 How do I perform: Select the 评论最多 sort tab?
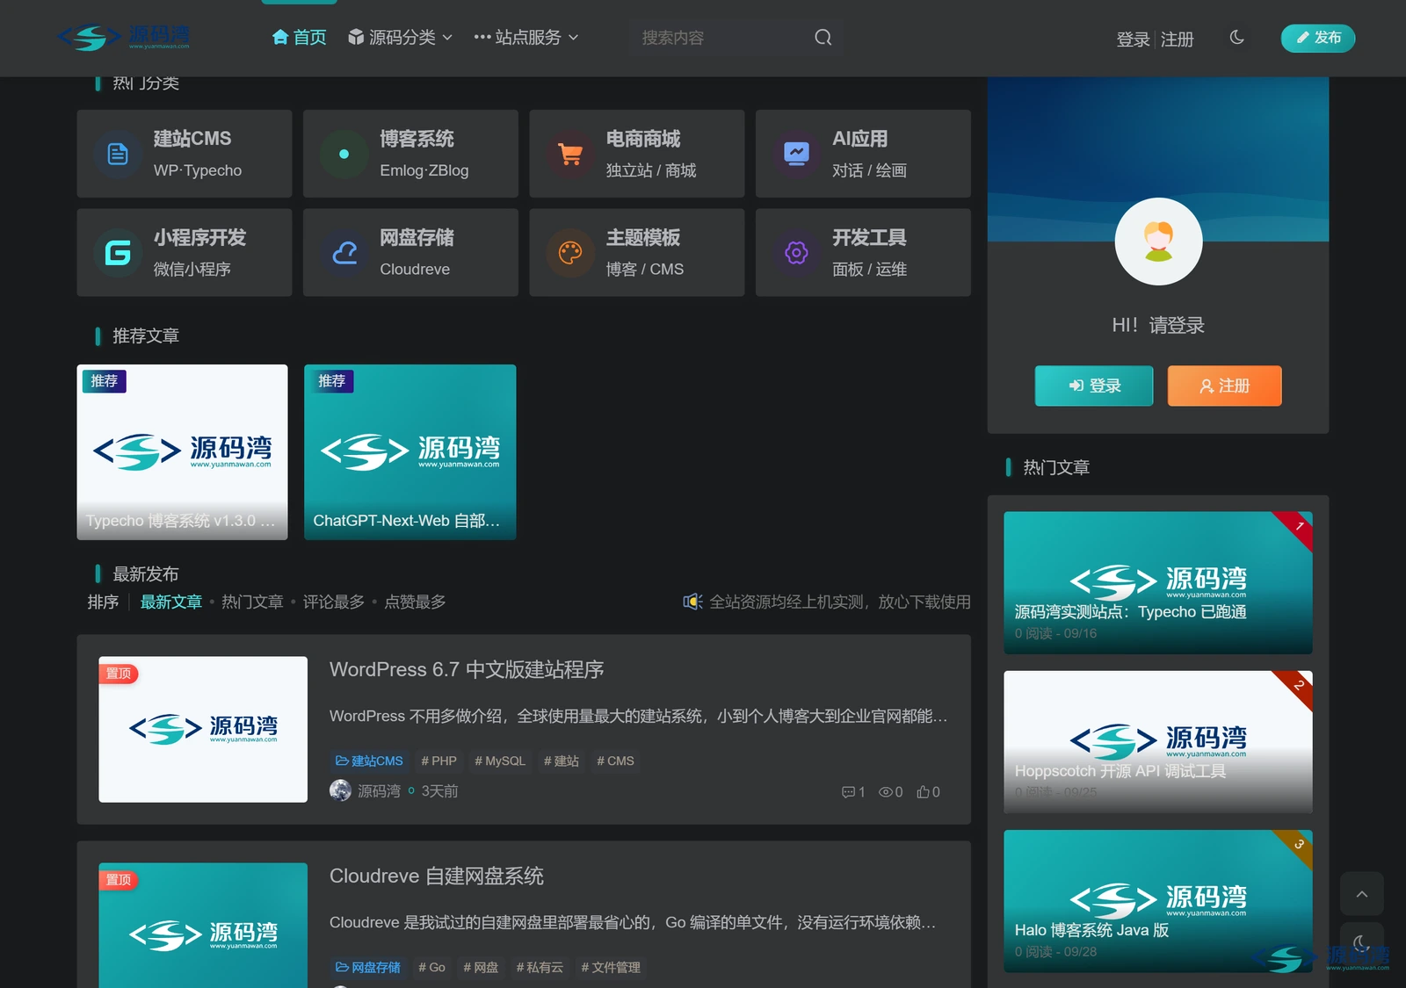tap(334, 602)
